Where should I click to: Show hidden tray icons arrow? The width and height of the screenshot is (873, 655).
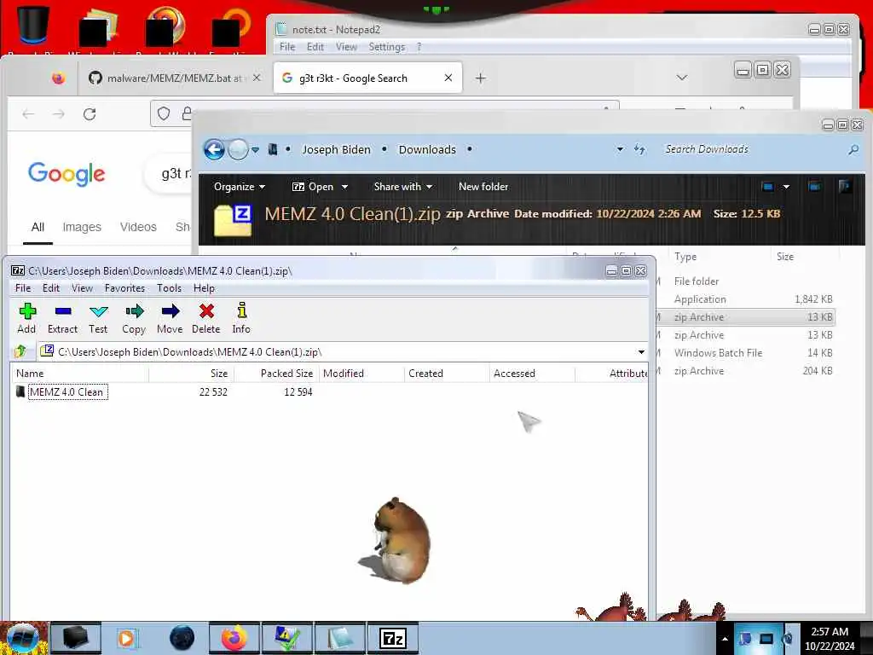pyautogui.click(x=725, y=639)
